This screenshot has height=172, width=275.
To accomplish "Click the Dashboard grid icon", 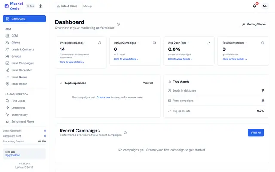I will pyautogui.click(x=7, y=19).
